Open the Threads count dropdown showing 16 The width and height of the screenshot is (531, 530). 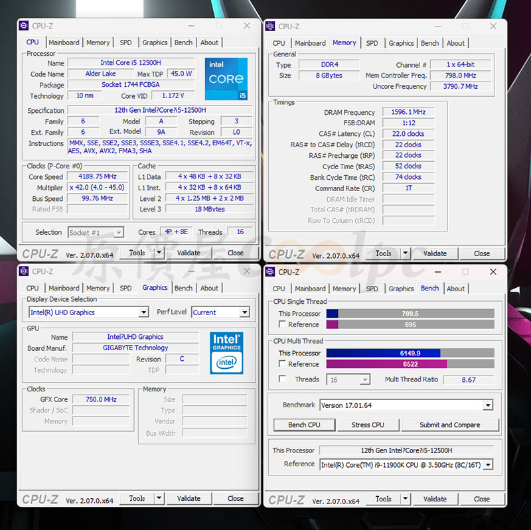(364, 379)
